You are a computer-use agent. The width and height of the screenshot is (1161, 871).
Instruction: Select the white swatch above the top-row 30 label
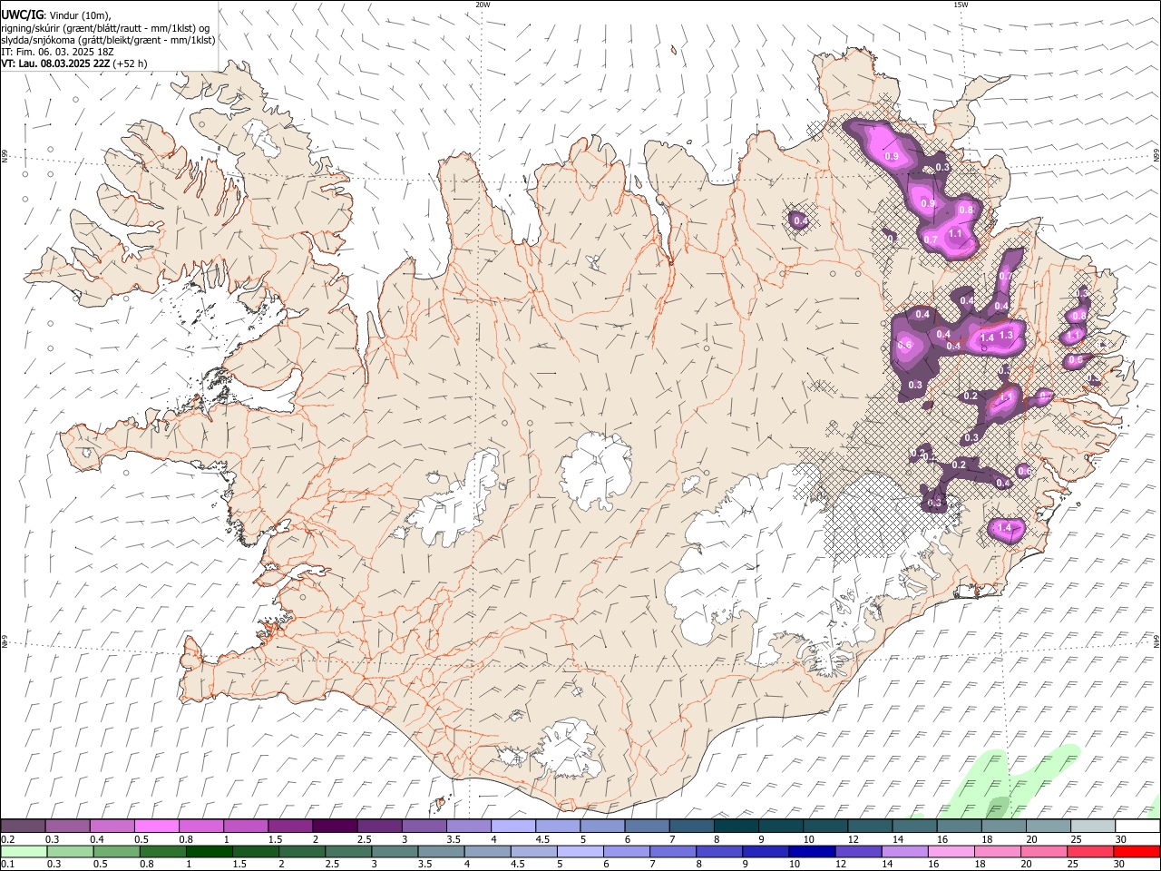point(1137,826)
